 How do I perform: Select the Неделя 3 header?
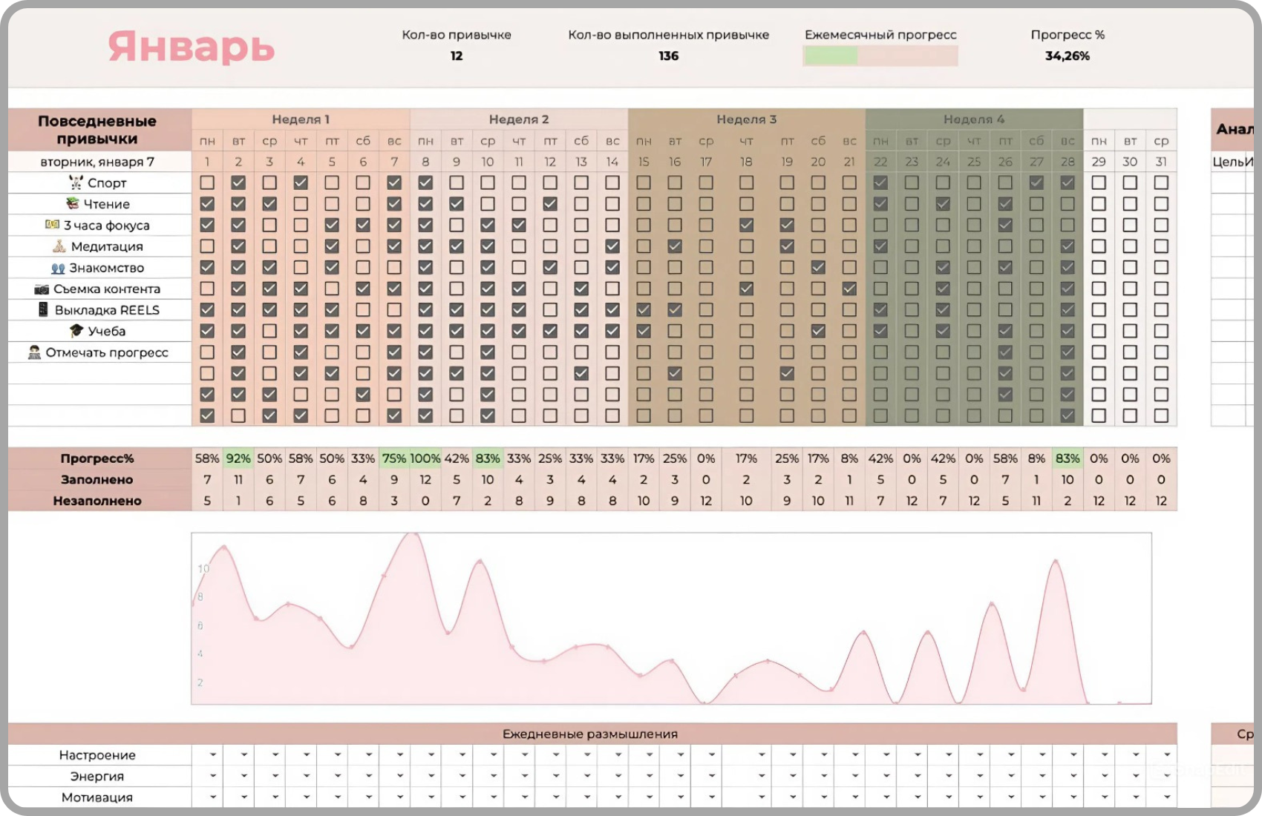(x=746, y=119)
